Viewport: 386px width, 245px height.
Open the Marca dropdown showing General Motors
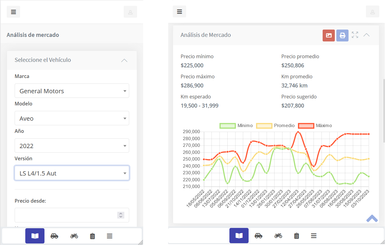(x=72, y=91)
